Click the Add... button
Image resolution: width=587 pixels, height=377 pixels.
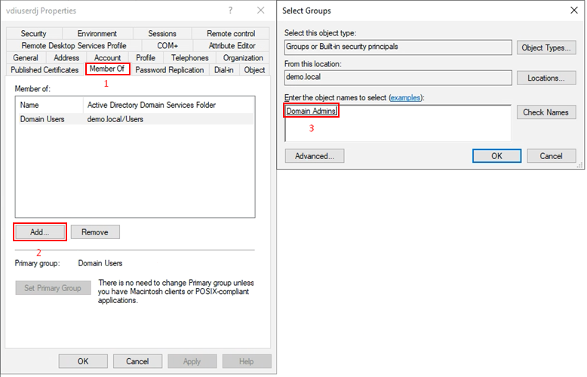point(40,232)
